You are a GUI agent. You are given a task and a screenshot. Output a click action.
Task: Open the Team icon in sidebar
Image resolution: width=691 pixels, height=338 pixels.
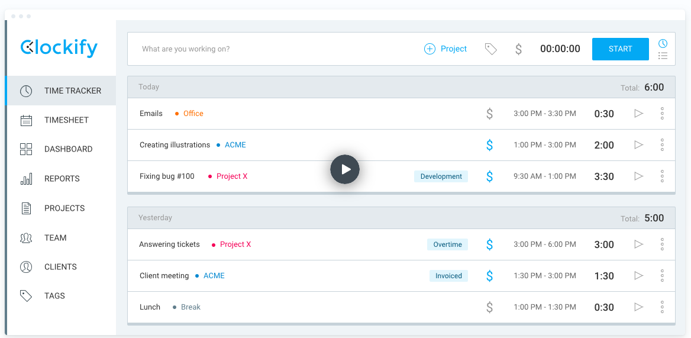click(26, 238)
